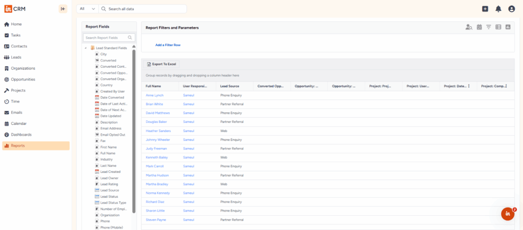This screenshot has width=523, height=230.
Task: Click the chart icon in report toolbar
Action: (x=508, y=27)
